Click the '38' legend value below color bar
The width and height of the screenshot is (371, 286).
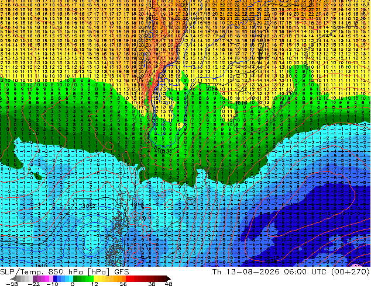pyautogui.click(x=152, y=284)
